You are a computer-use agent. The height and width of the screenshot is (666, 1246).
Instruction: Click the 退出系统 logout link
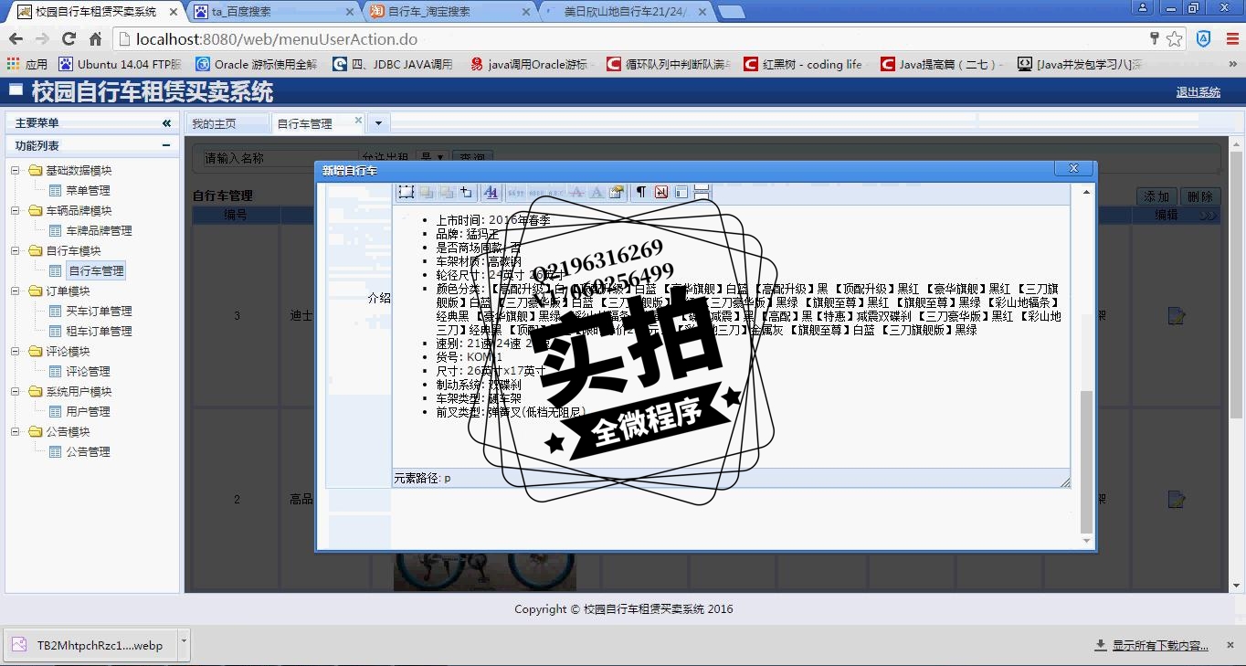click(1198, 92)
